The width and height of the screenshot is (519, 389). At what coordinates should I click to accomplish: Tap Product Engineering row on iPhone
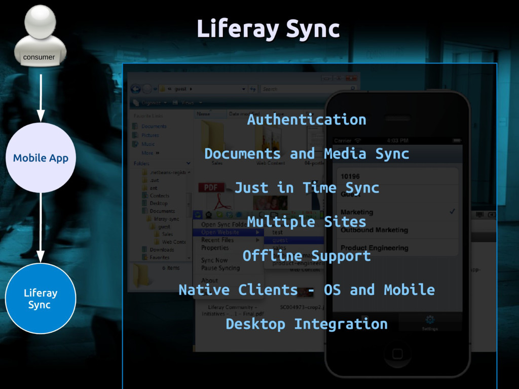coord(397,248)
